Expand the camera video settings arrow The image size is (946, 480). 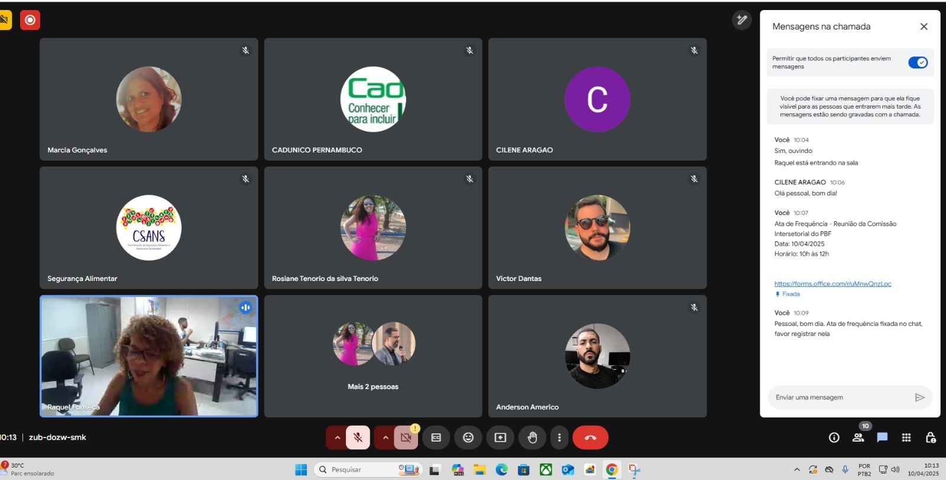click(385, 437)
